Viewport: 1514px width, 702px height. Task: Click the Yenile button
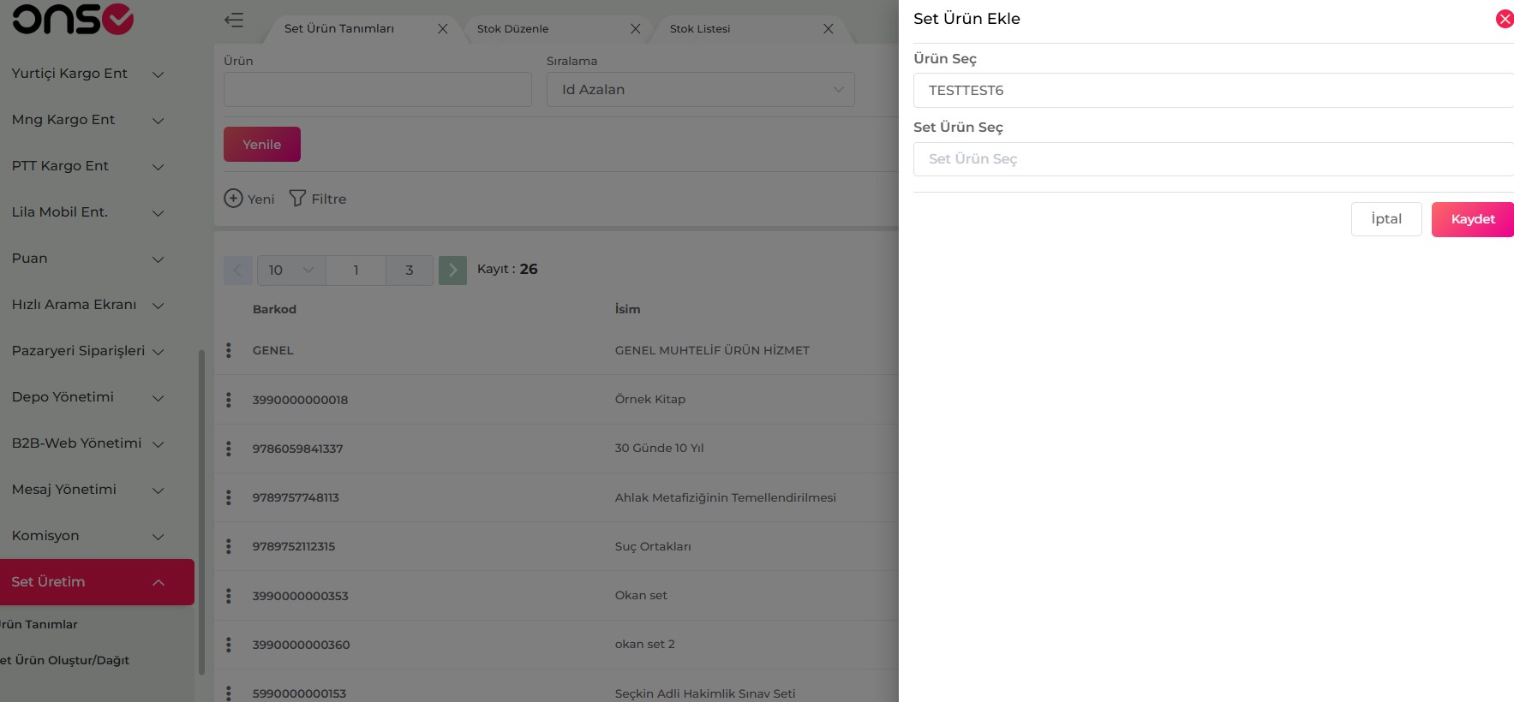pyautogui.click(x=262, y=144)
